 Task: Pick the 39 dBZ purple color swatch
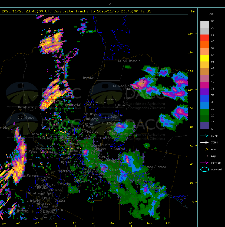204,92
